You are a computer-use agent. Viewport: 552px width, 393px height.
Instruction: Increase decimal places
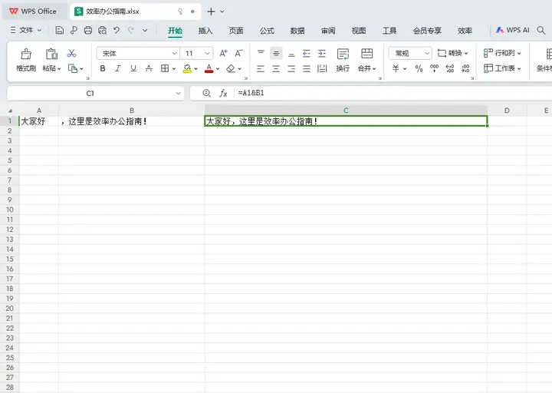(x=450, y=68)
